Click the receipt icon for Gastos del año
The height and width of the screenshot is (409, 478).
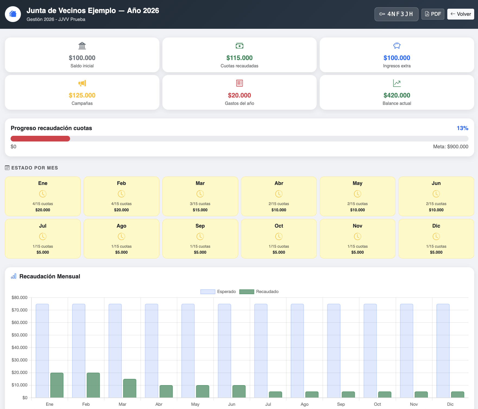tap(240, 83)
